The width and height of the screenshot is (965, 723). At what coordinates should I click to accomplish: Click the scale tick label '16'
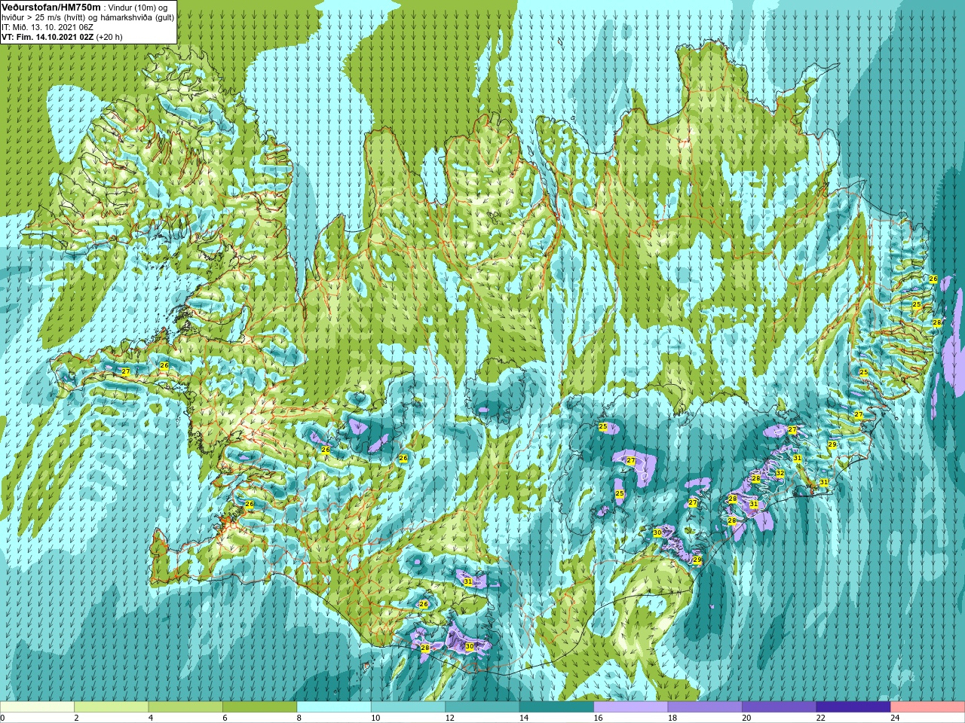599,718
